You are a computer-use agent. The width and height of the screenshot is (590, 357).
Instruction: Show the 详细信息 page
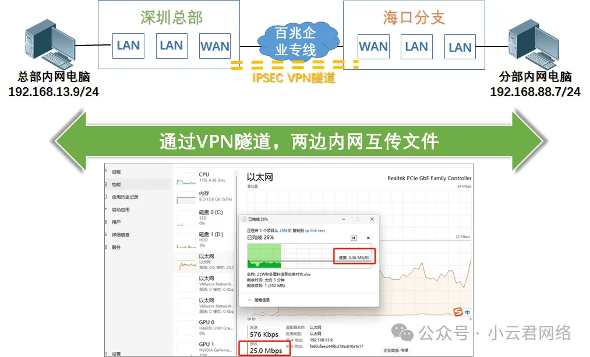(121, 235)
